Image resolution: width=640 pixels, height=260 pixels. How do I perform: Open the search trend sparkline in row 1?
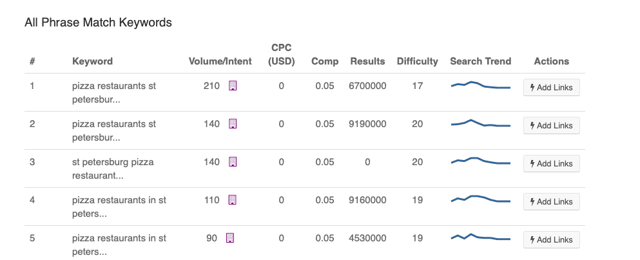click(480, 86)
